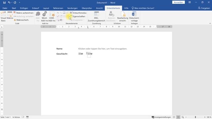The image size is (212, 119).
Task: Switch to Read Mode view
Action: [174, 117]
